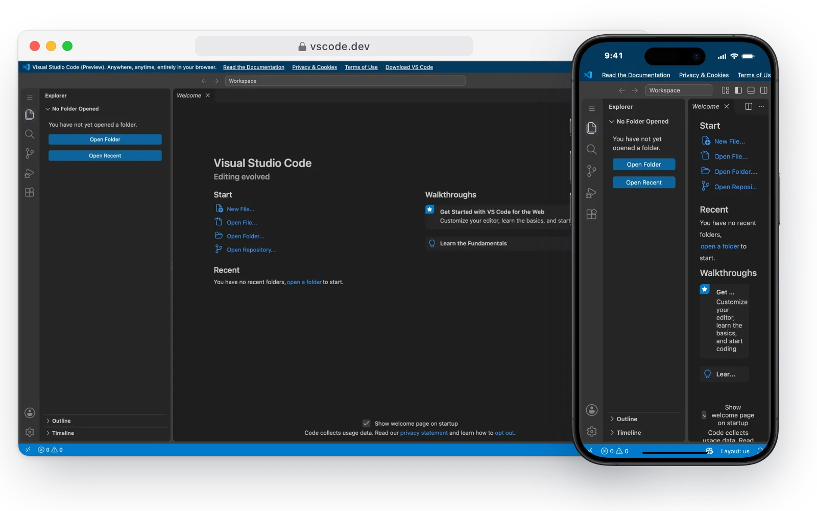The image size is (817, 511).
Task: Open the Explorer view in desktop activity bar
Action: pos(30,115)
